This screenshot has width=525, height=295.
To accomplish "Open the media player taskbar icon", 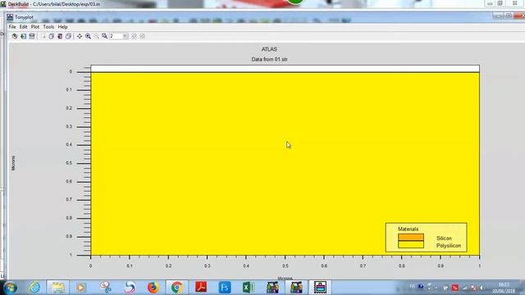I will 80,288.
